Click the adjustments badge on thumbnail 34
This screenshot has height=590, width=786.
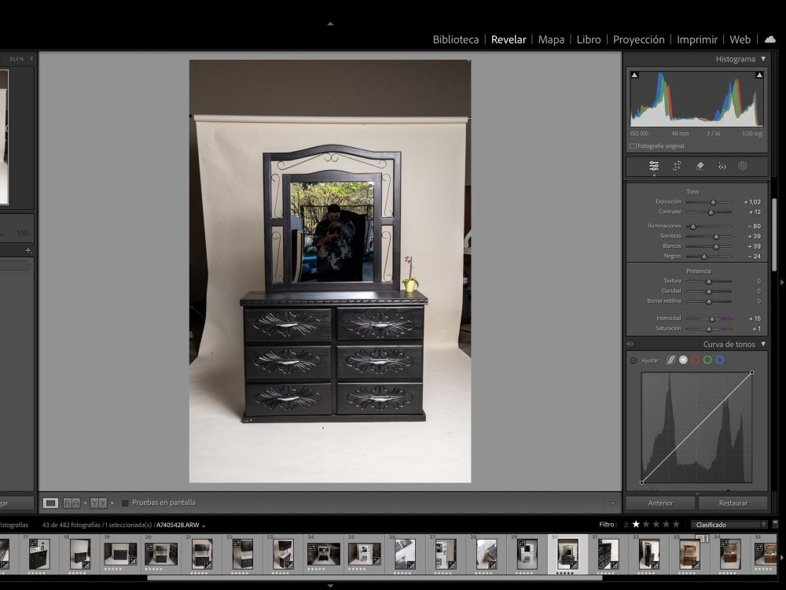pyautogui.click(x=723, y=543)
